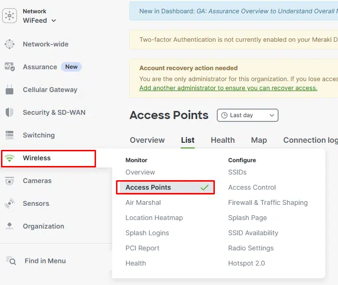Click the Two-factor Authentication notice banner

click(x=234, y=39)
